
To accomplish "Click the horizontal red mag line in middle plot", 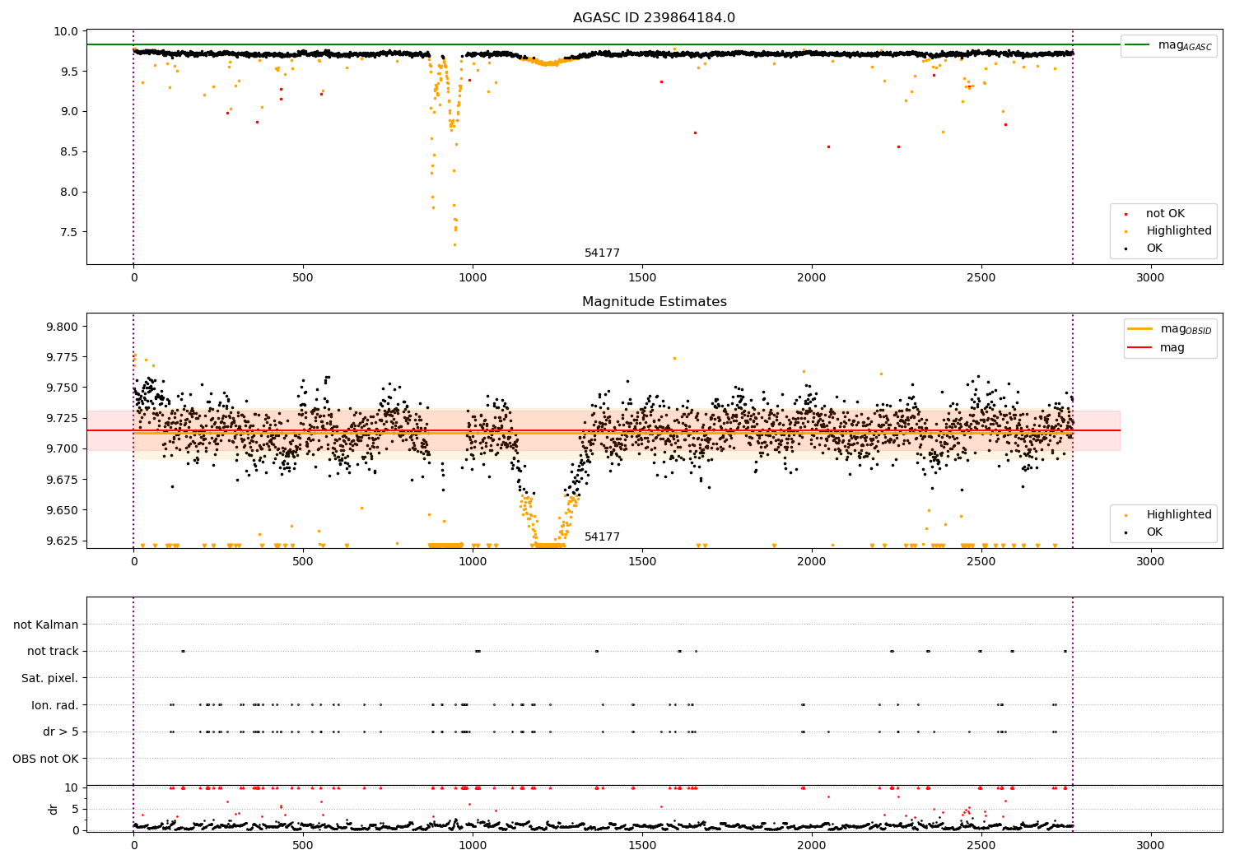I will pyautogui.click(x=604, y=430).
